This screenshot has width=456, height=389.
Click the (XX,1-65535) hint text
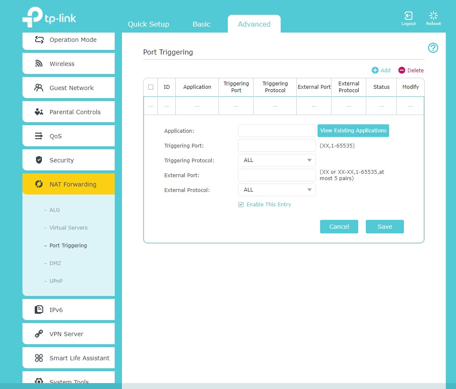337,145
